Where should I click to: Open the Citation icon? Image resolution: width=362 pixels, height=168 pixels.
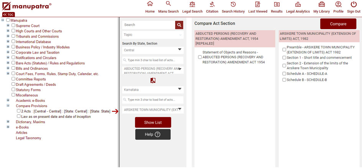pyautogui.click(x=212, y=4)
